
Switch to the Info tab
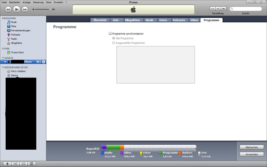[116, 20]
